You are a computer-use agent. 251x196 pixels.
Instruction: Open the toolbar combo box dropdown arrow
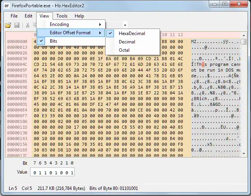coord(125,25)
